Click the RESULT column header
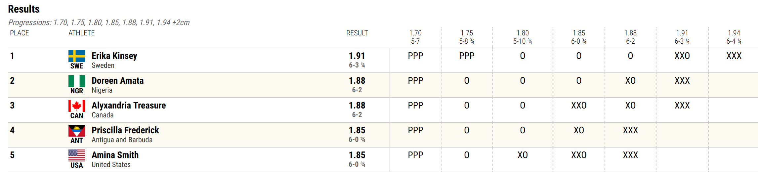This screenshot has width=758, height=172. point(357,33)
